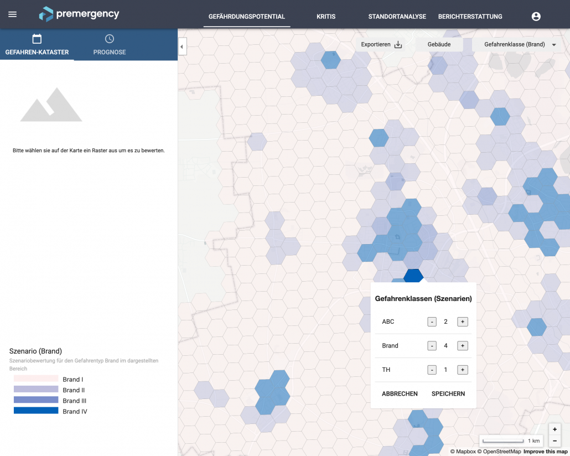Open the Mapbox attribution link
The width and height of the screenshot is (570, 456).
coord(463,452)
